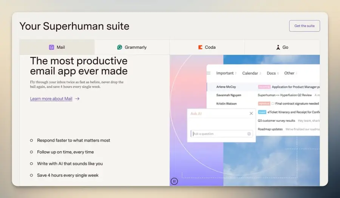Click the label on Final contract signature email
The height and width of the screenshot is (198, 340).
[x=264, y=103]
